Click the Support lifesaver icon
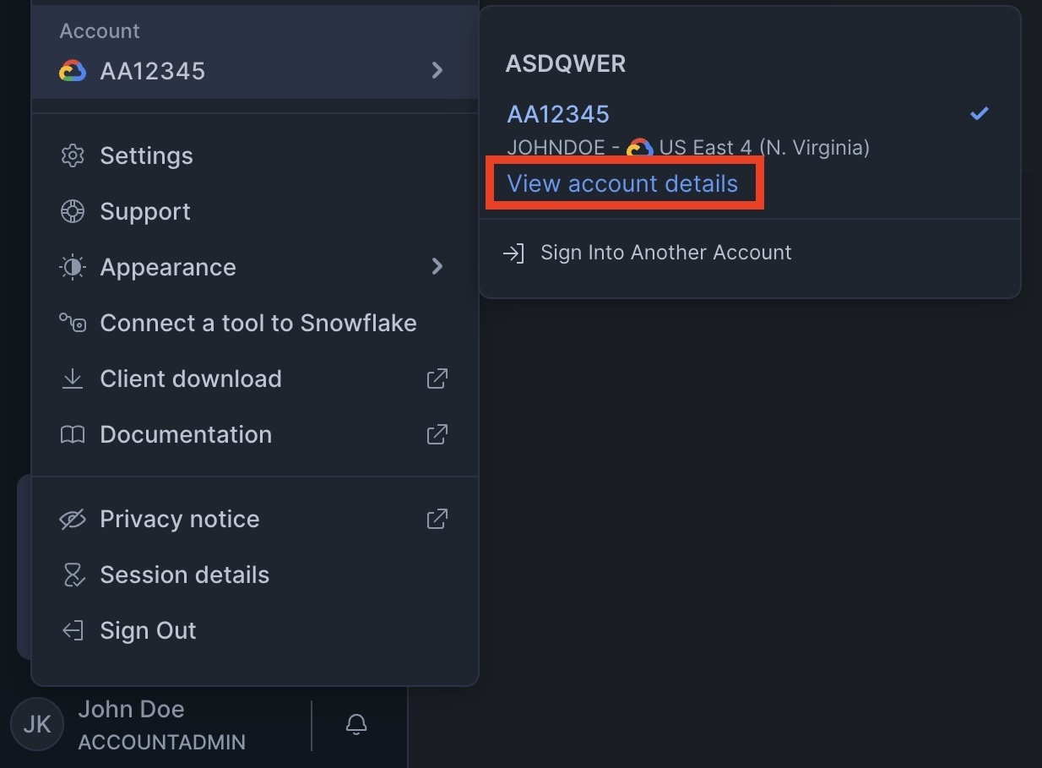The height and width of the screenshot is (768, 1042). pos(73,211)
